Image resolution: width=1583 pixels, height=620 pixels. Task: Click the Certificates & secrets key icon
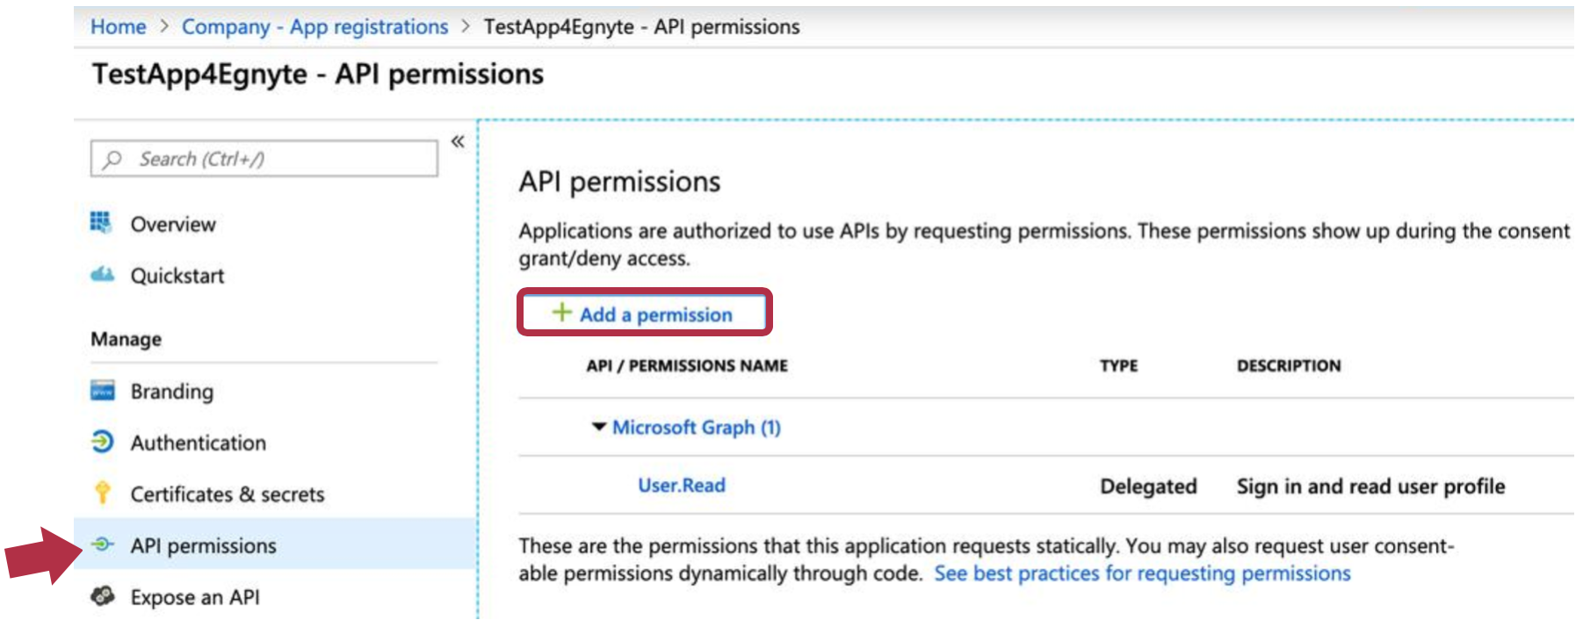[x=102, y=493]
